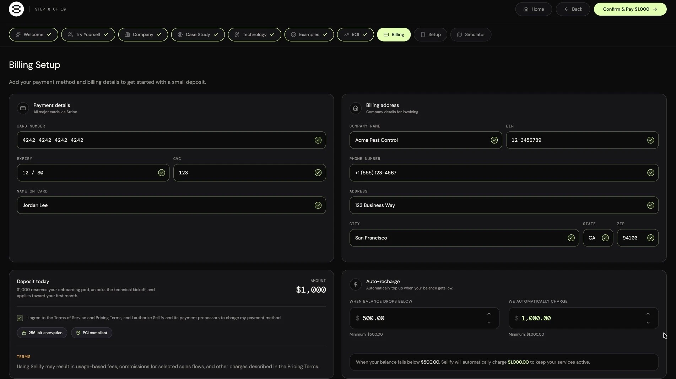Click into the EIN field
This screenshot has height=379, width=676.
582,140
